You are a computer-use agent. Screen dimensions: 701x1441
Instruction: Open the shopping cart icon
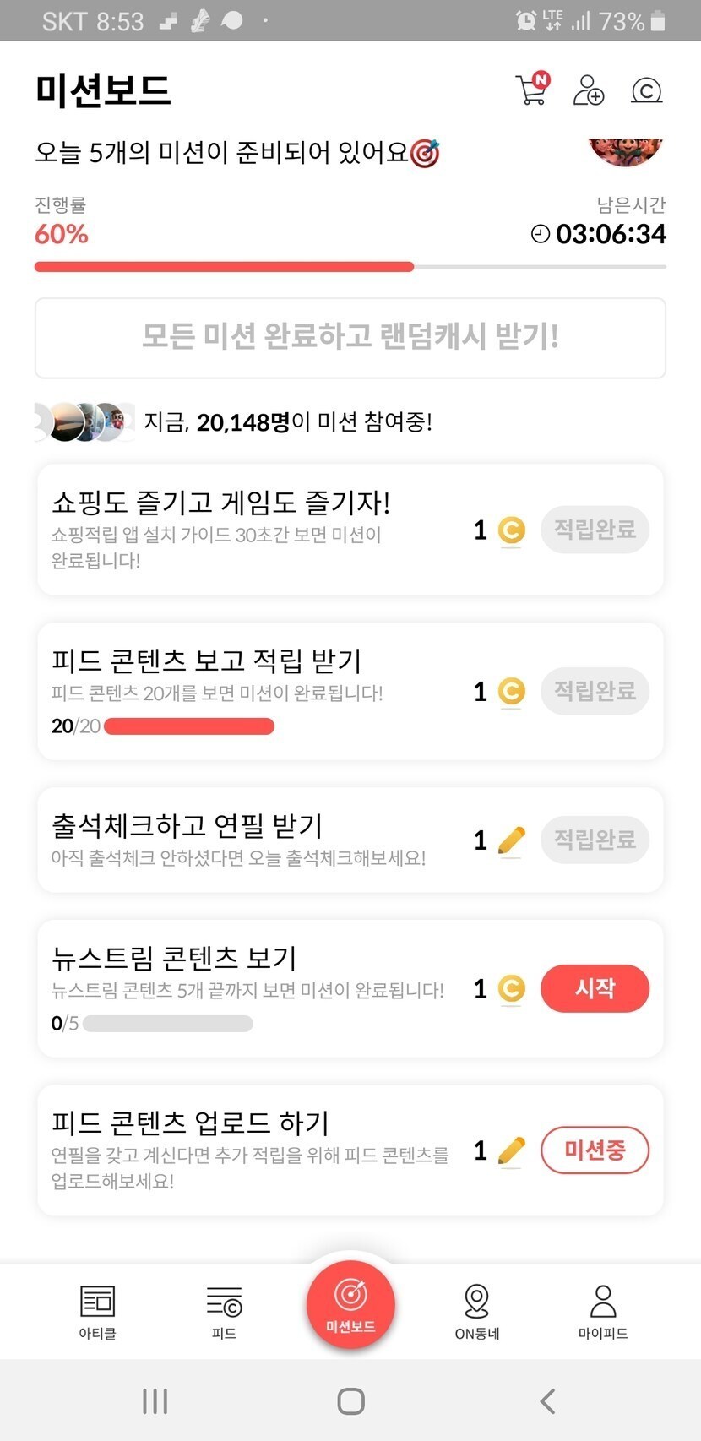(x=532, y=90)
